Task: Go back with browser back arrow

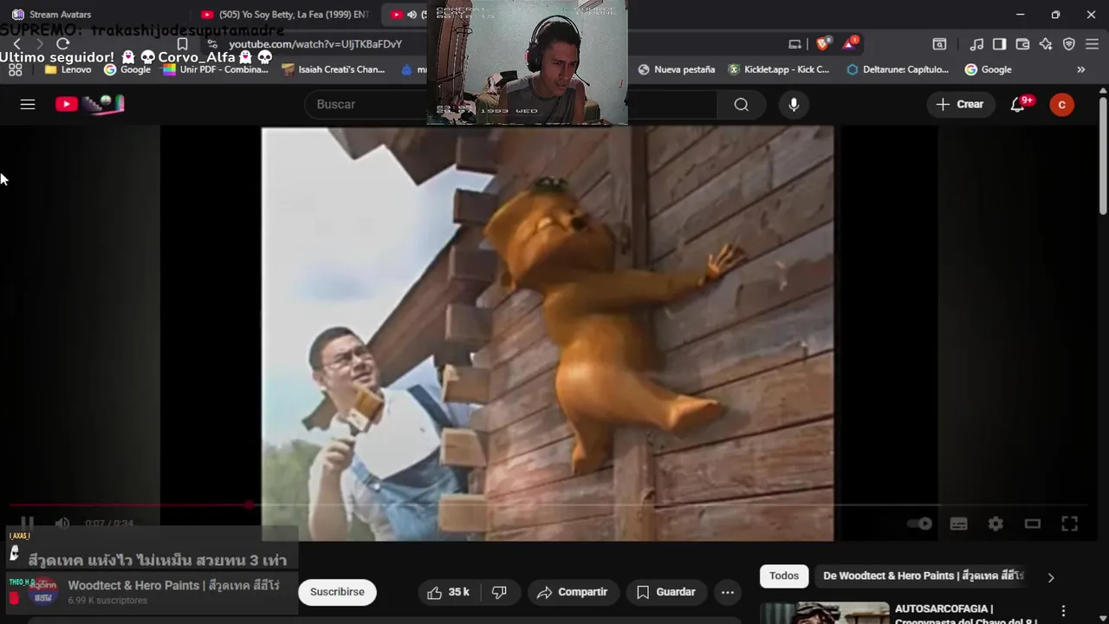Action: click(16, 43)
